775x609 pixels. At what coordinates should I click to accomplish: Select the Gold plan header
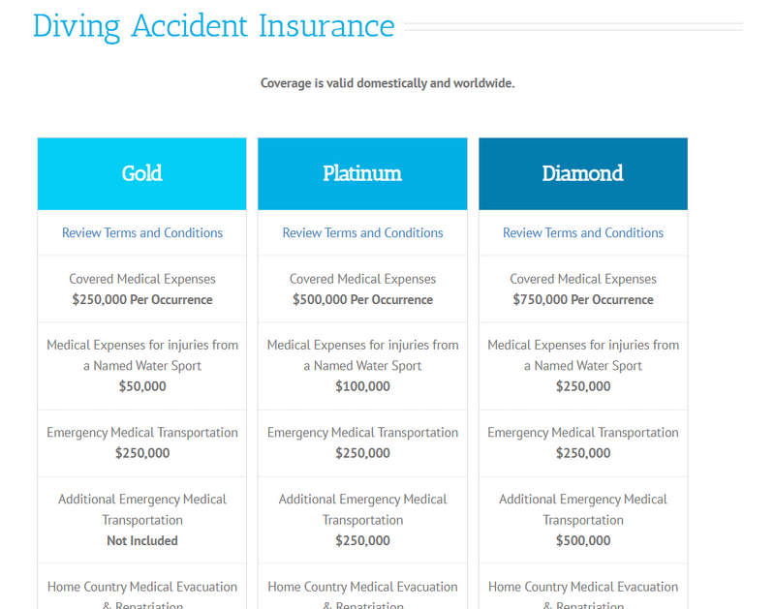141,173
